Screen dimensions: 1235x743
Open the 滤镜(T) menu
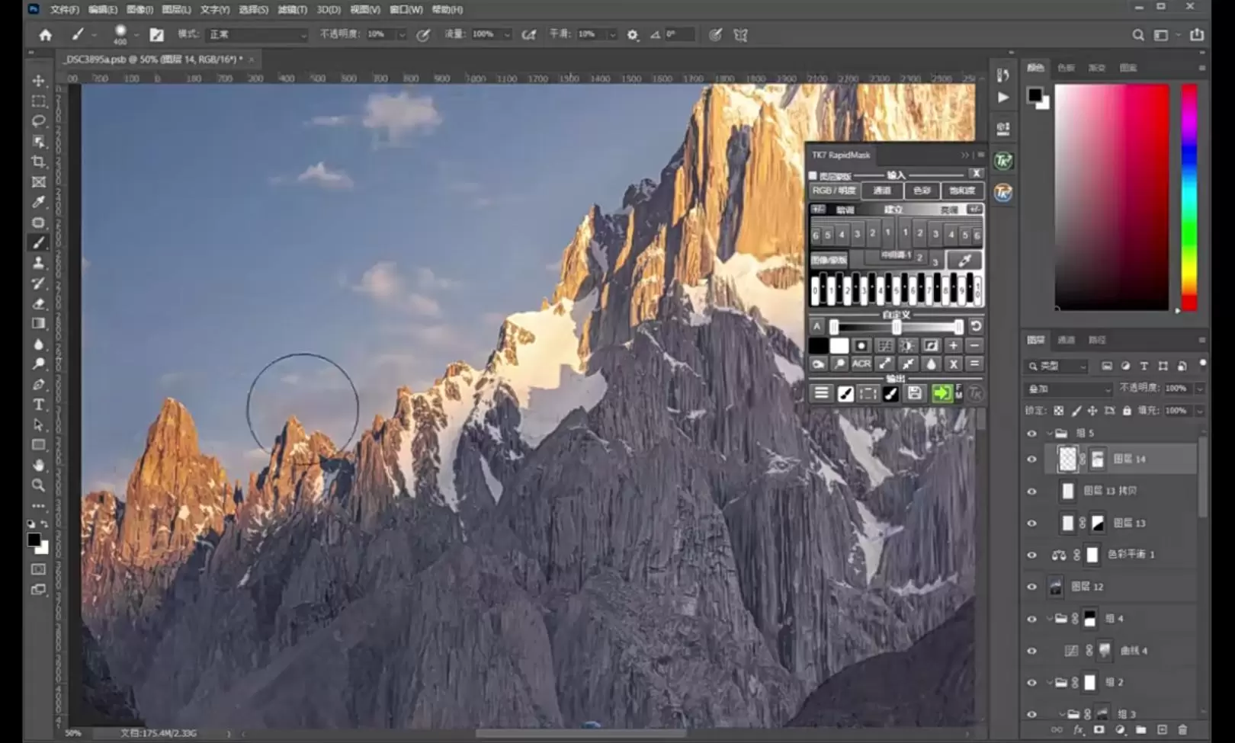click(x=292, y=10)
